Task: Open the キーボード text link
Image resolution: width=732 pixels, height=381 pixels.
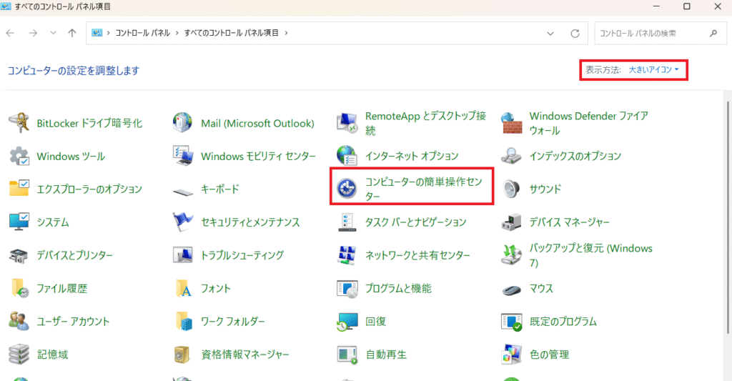Action: 220,189
